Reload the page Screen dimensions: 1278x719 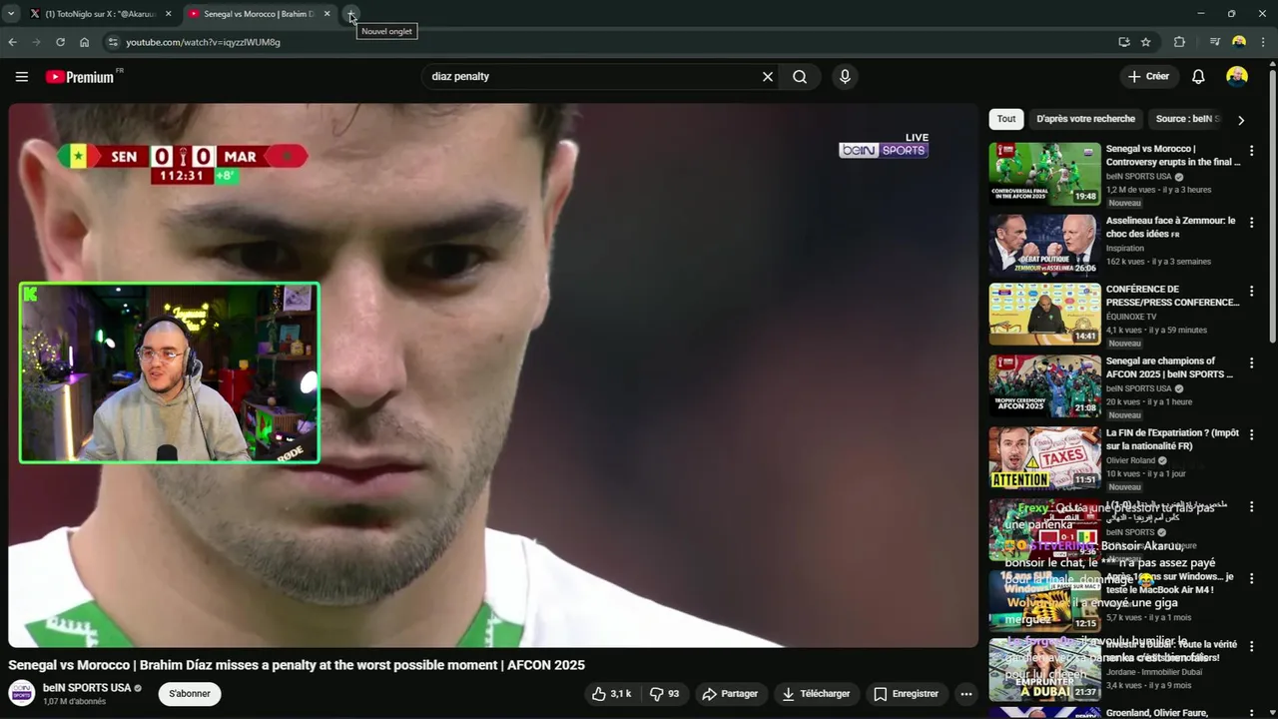tap(60, 42)
